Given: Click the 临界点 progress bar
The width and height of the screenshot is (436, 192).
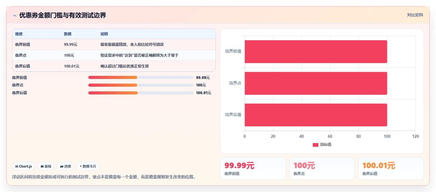Looking at the screenshot, I should (x=141, y=85).
